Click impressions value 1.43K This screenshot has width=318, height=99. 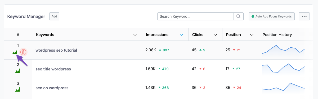tap(151, 88)
